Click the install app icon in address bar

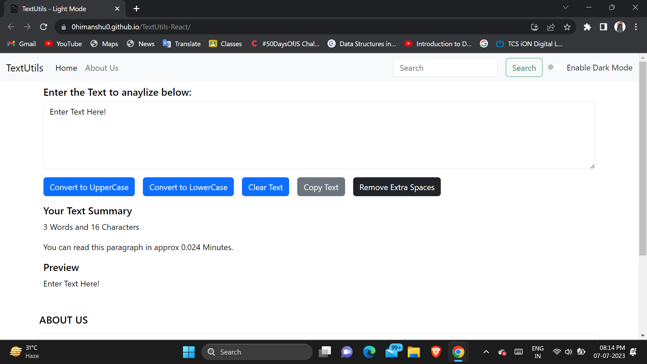535,27
